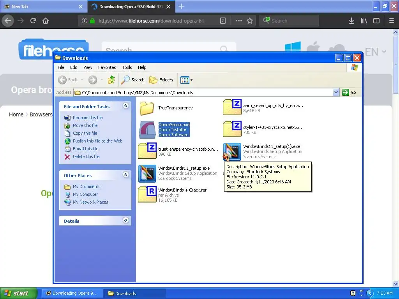Toggle Folders pane in Explorer
The height and width of the screenshot is (299, 399).
click(161, 80)
